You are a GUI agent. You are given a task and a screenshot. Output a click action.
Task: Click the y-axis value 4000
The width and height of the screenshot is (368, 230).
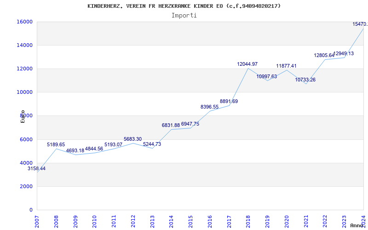26,163
